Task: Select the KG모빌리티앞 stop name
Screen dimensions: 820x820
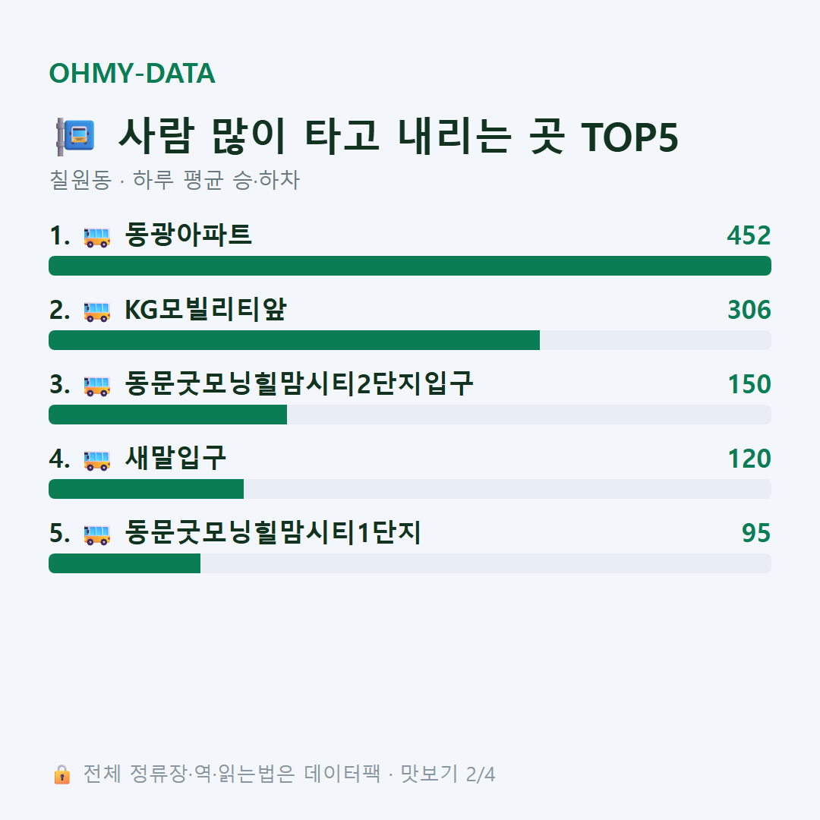Action: coord(206,309)
